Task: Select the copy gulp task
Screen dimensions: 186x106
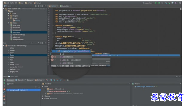Action: (12, 53)
